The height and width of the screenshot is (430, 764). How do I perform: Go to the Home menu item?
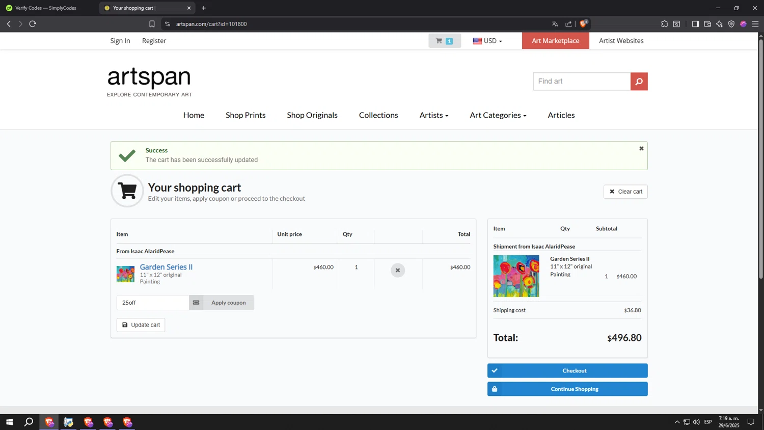pyautogui.click(x=194, y=115)
